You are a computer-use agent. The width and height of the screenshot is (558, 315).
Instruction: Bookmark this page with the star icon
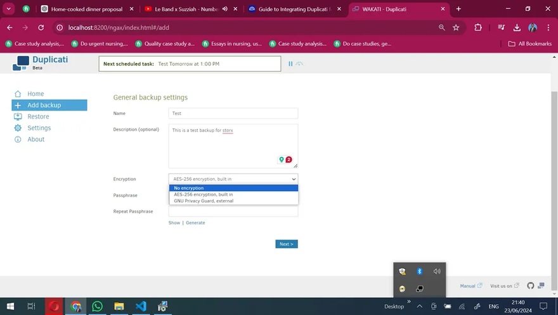[456, 27]
